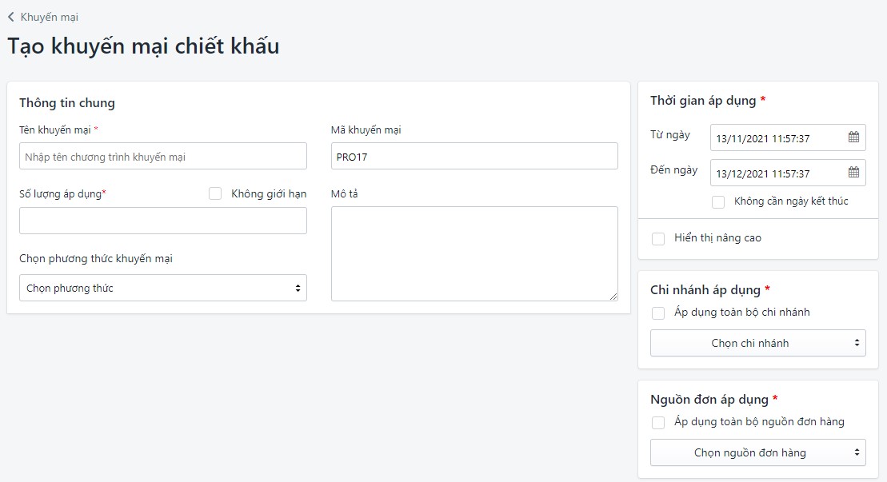The image size is (887, 482).
Task: Focus the Tên khuyến mại name field
Action: pos(163,157)
